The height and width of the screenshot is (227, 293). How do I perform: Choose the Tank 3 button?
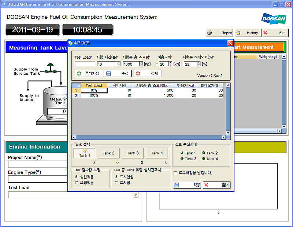pyautogui.click(x=133, y=153)
